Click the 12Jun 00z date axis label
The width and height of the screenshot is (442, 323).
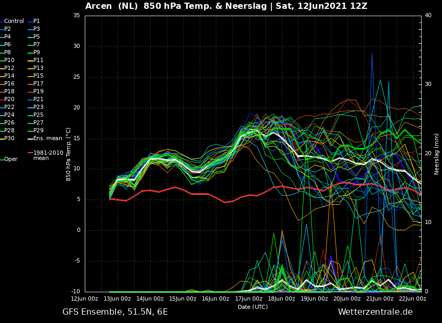point(85,299)
